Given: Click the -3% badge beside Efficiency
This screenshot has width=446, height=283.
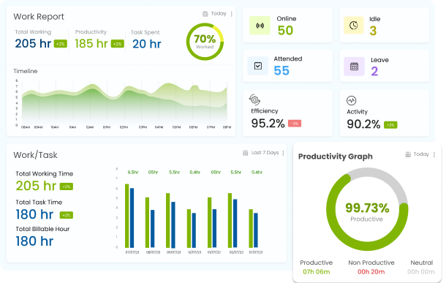Looking at the screenshot, I should (295, 124).
